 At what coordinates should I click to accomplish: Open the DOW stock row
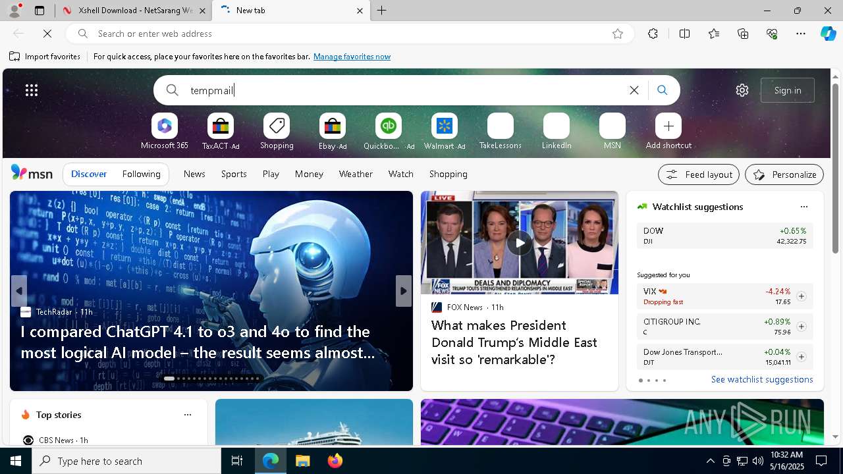coord(724,236)
